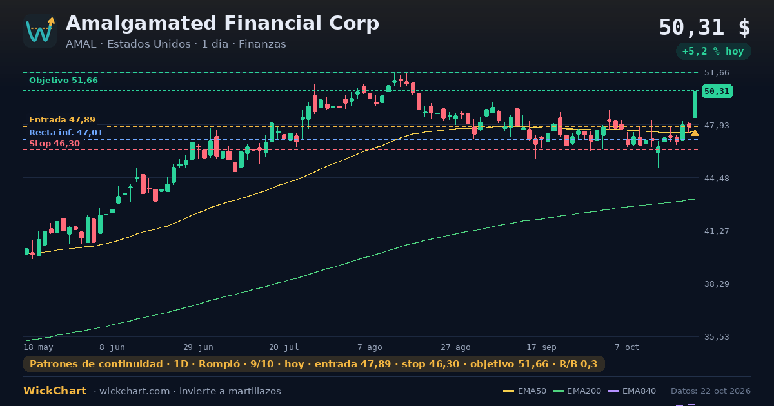Click the 35,53 axis value
This screenshot has height=406, width=774.
click(717, 337)
